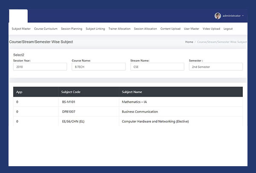Open the Session Year dropdown showing 2018
This screenshot has height=173, width=256.
pos(40,67)
